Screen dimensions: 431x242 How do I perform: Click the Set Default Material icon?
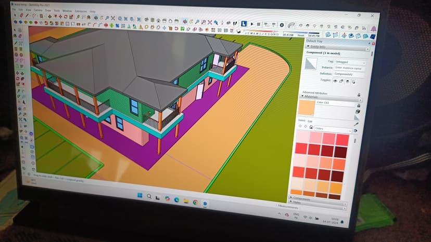coord(357,117)
